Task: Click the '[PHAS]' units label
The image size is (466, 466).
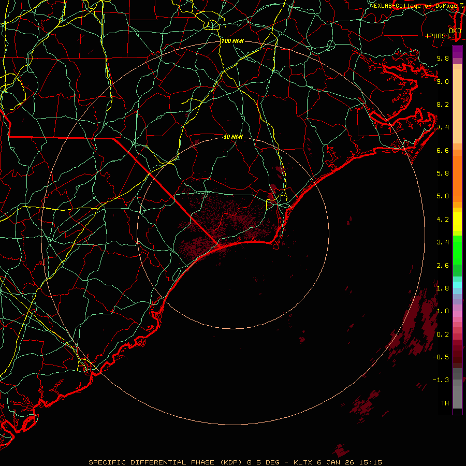Action: point(438,36)
